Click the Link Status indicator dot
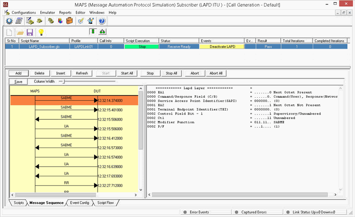Viewport: 355px width, 217px height. pos(288,212)
